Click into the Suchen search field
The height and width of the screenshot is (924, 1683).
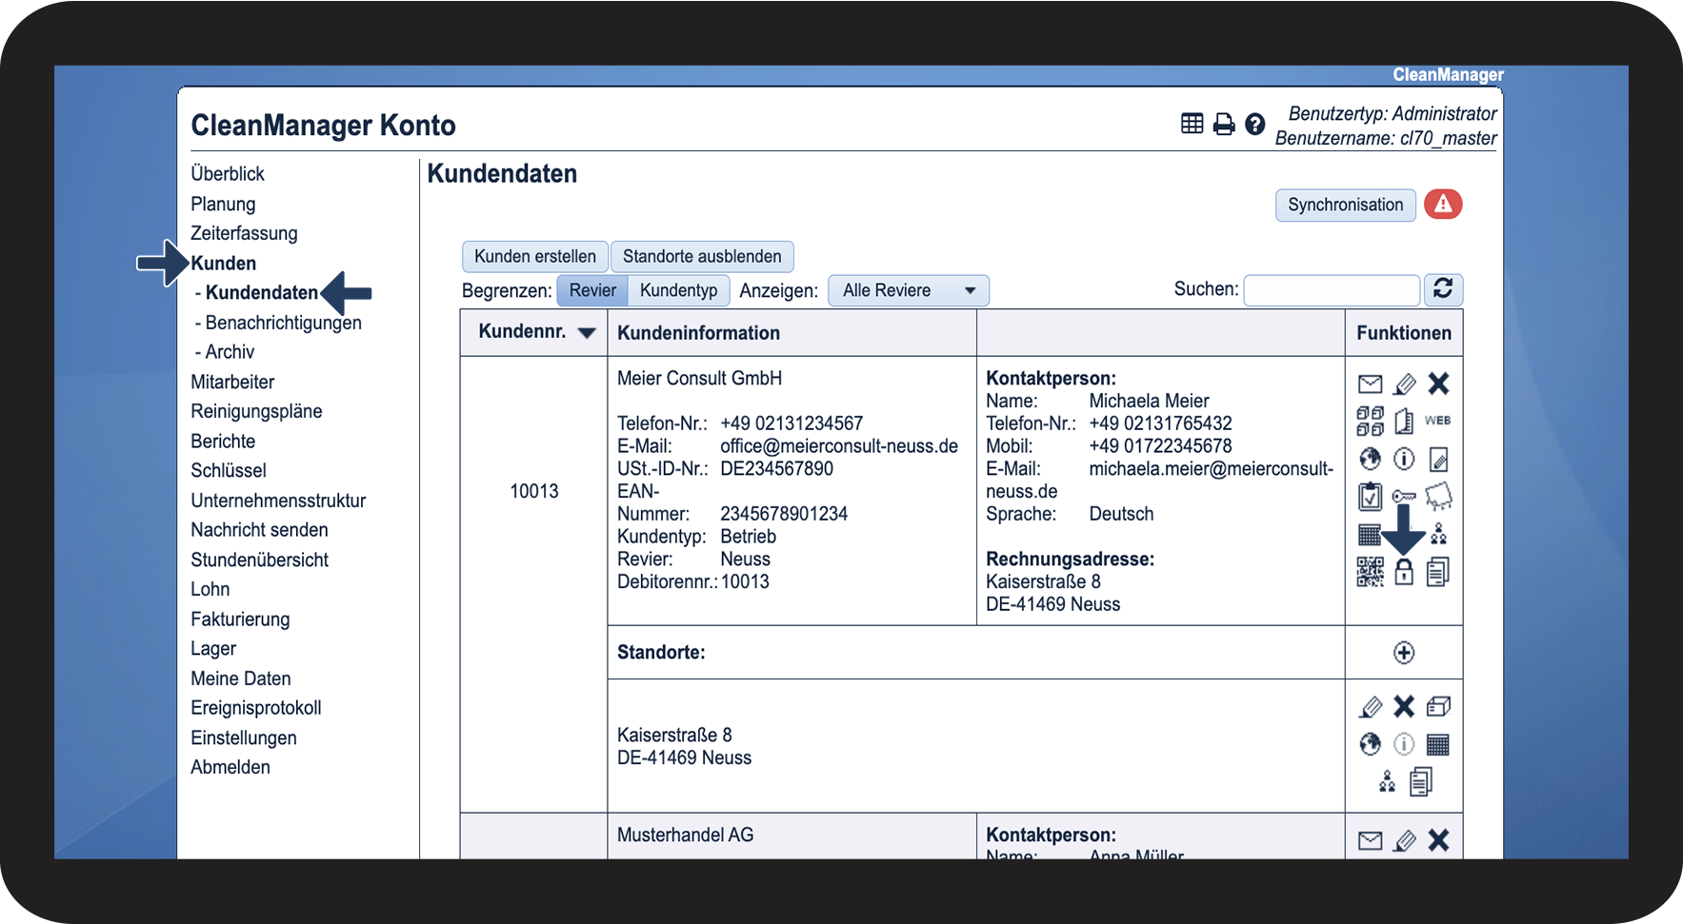[1332, 290]
